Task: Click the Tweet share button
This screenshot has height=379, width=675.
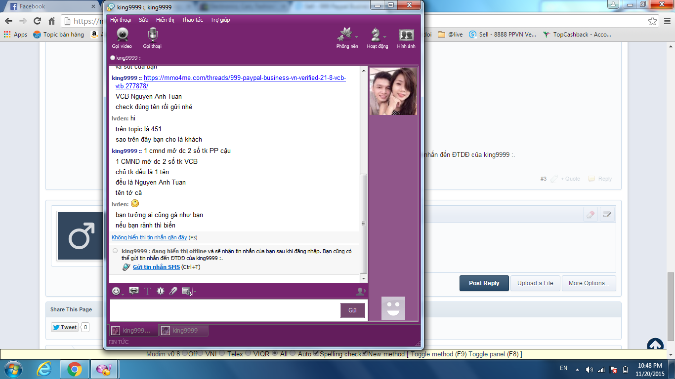Action: pyautogui.click(x=65, y=327)
